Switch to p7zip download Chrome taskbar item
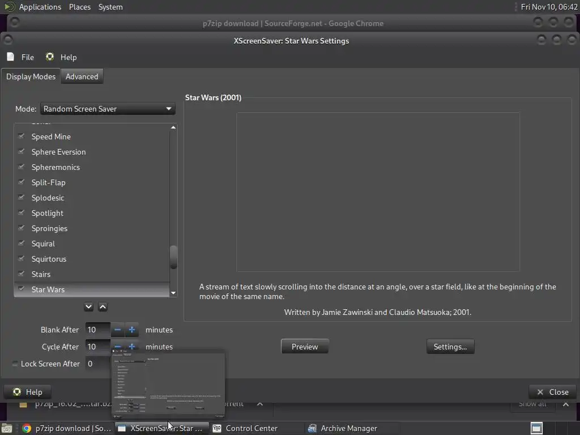Viewport: 580px width, 435px height. (67, 428)
